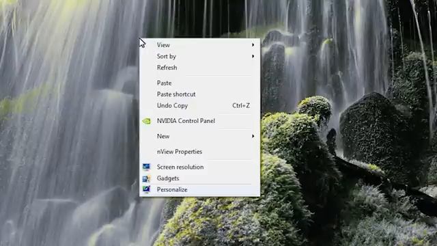Open the Sort by submenu
This screenshot has width=437, height=246.
199,56
